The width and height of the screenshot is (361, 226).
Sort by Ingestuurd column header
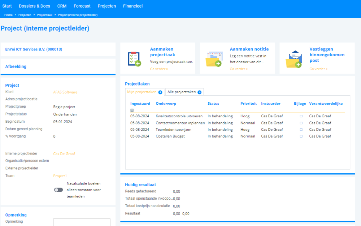coord(140,104)
